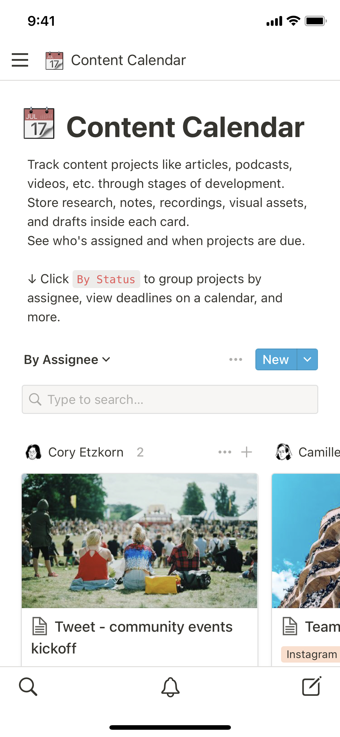Select the Instagram tag on Camille's card

click(311, 654)
